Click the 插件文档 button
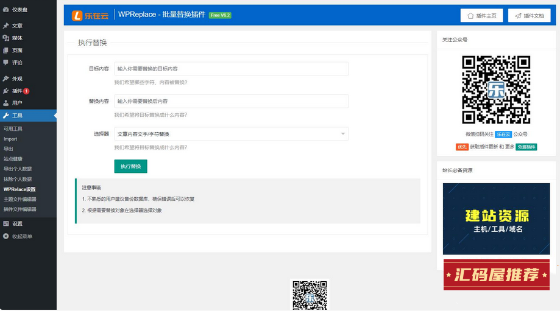The height and width of the screenshot is (311, 560). pos(530,16)
